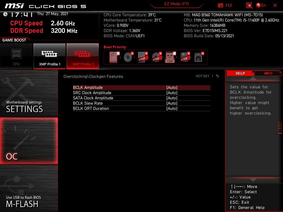Click the BIOS Ver E7D15IMS.221 entry
This screenshot has height=212, width=283.
205,31
